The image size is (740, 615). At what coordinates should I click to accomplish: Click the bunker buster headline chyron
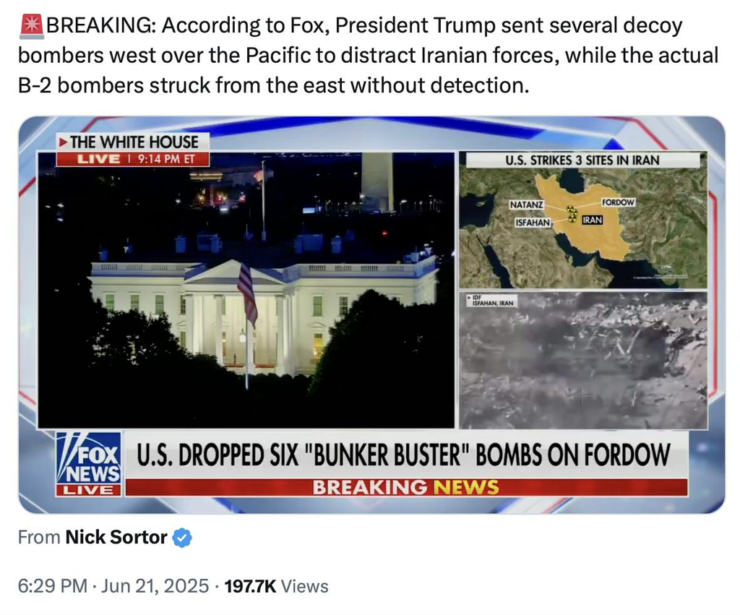404,455
